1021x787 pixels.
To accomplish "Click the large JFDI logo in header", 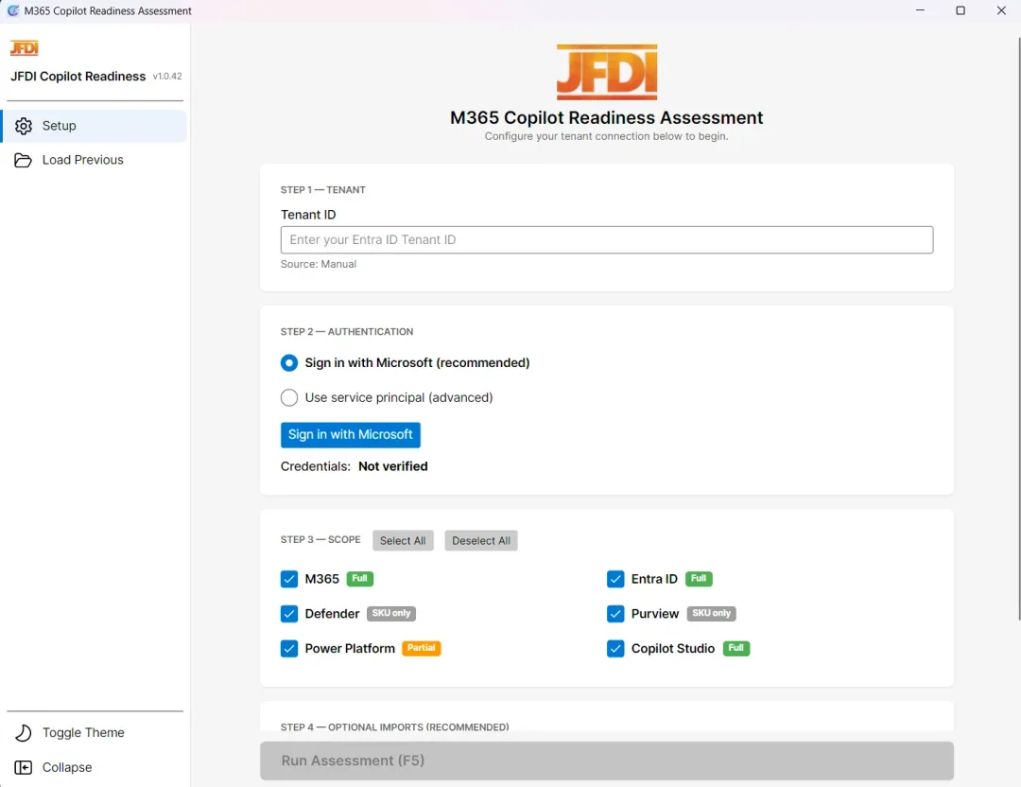I will pyautogui.click(x=607, y=72).
